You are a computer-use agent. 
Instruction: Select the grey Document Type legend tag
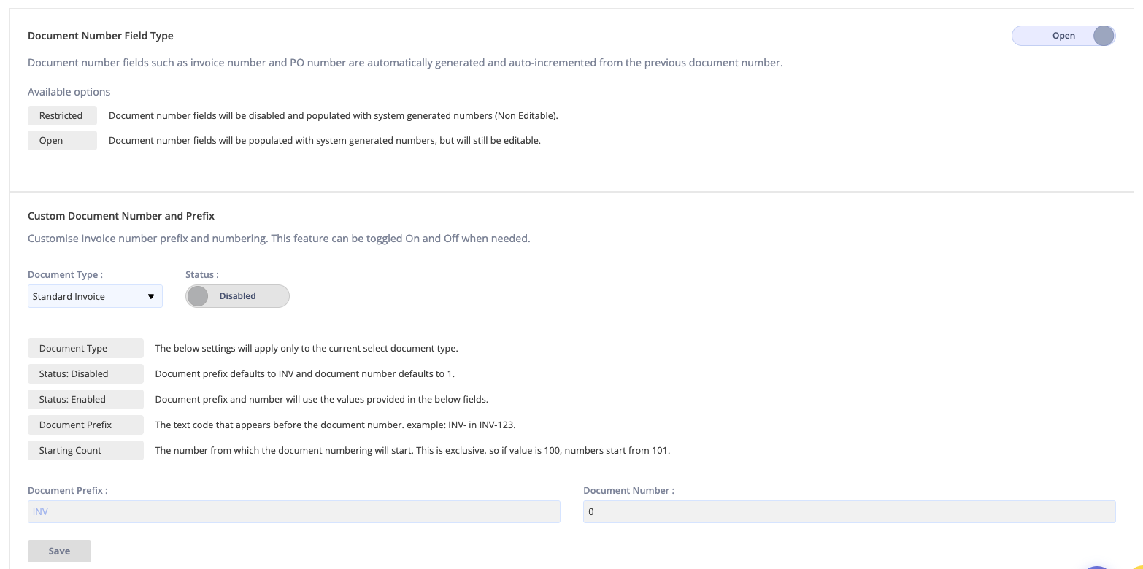(85, 348)
